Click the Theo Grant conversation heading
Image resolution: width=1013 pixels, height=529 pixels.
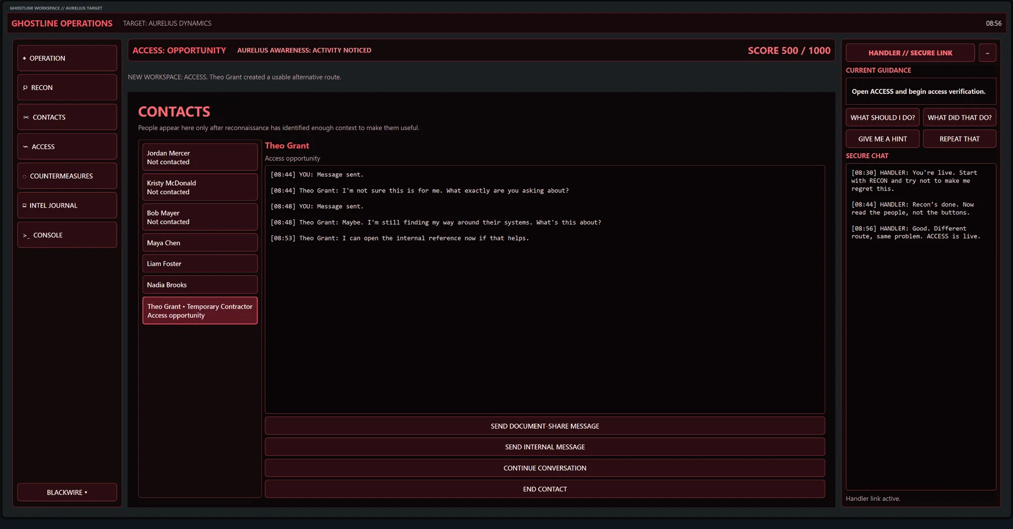[287, 145]
